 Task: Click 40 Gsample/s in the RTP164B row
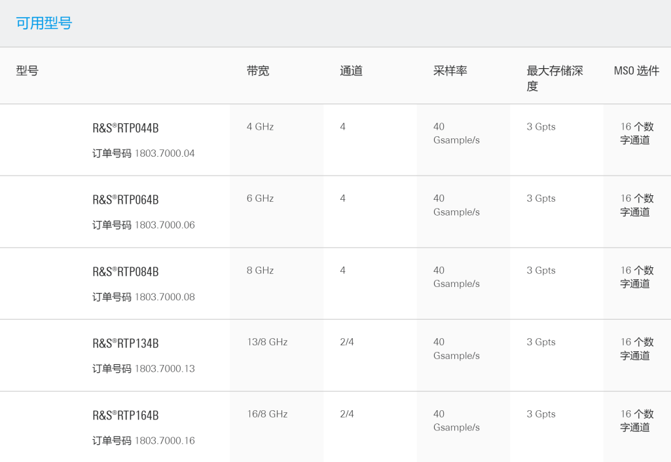coord(456,421)
